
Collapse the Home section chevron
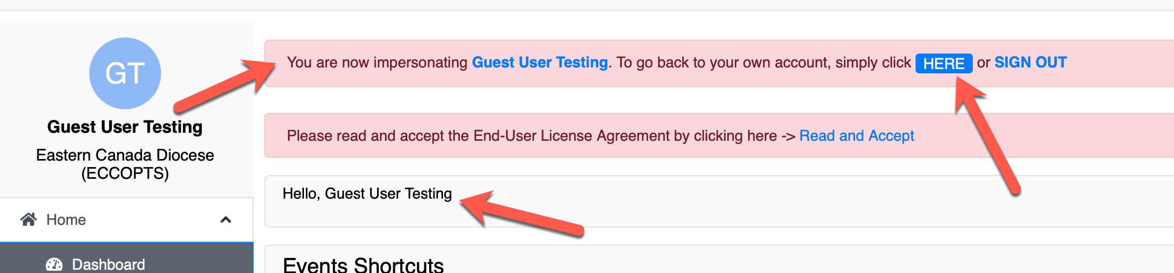pyautogui.click(x=226, y=219)
